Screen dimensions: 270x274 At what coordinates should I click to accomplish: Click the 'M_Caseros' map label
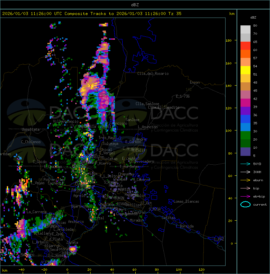coord(141,179)
